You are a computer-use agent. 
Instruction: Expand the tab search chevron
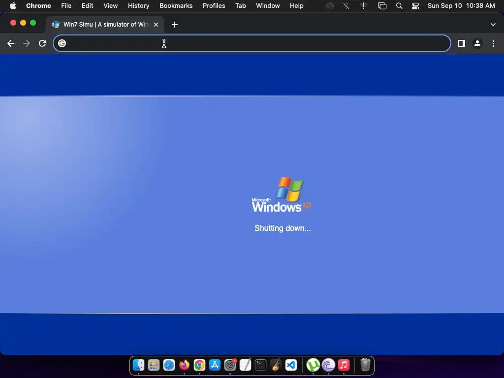coord(493,25)
